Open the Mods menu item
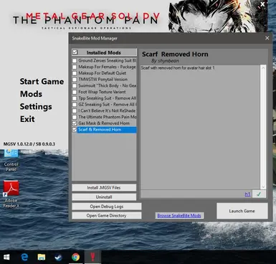276x264 pixels. tap(31, 94)
